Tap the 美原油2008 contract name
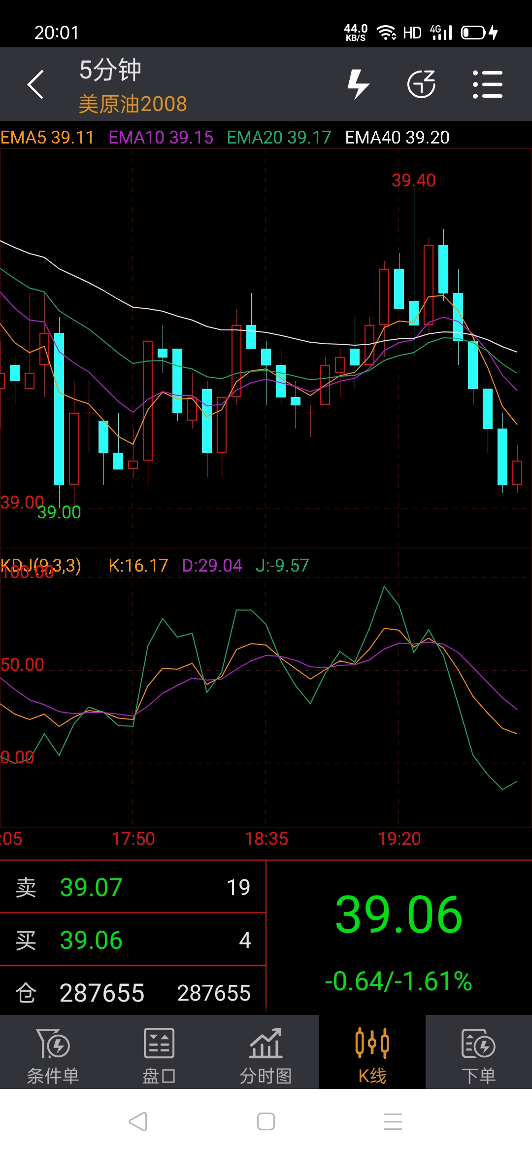Image resolution: width=532 pixels, height=1154 pixels. point(133,104)
